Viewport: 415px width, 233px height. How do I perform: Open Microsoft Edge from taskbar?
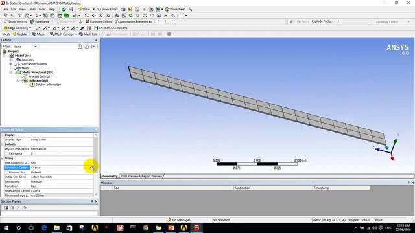tap(44, 228)
